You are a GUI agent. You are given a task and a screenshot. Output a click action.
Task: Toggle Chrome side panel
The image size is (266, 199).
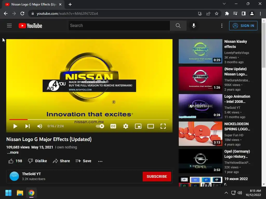243,13
